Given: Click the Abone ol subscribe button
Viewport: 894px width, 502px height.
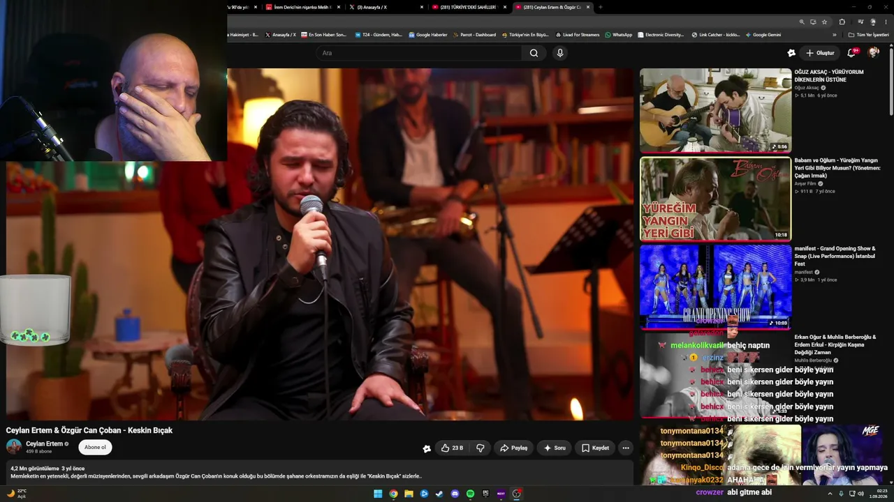Looking at the screenshot, I should pos(95,447).
